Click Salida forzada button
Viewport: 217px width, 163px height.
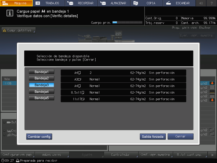click(x=153, y=137)
